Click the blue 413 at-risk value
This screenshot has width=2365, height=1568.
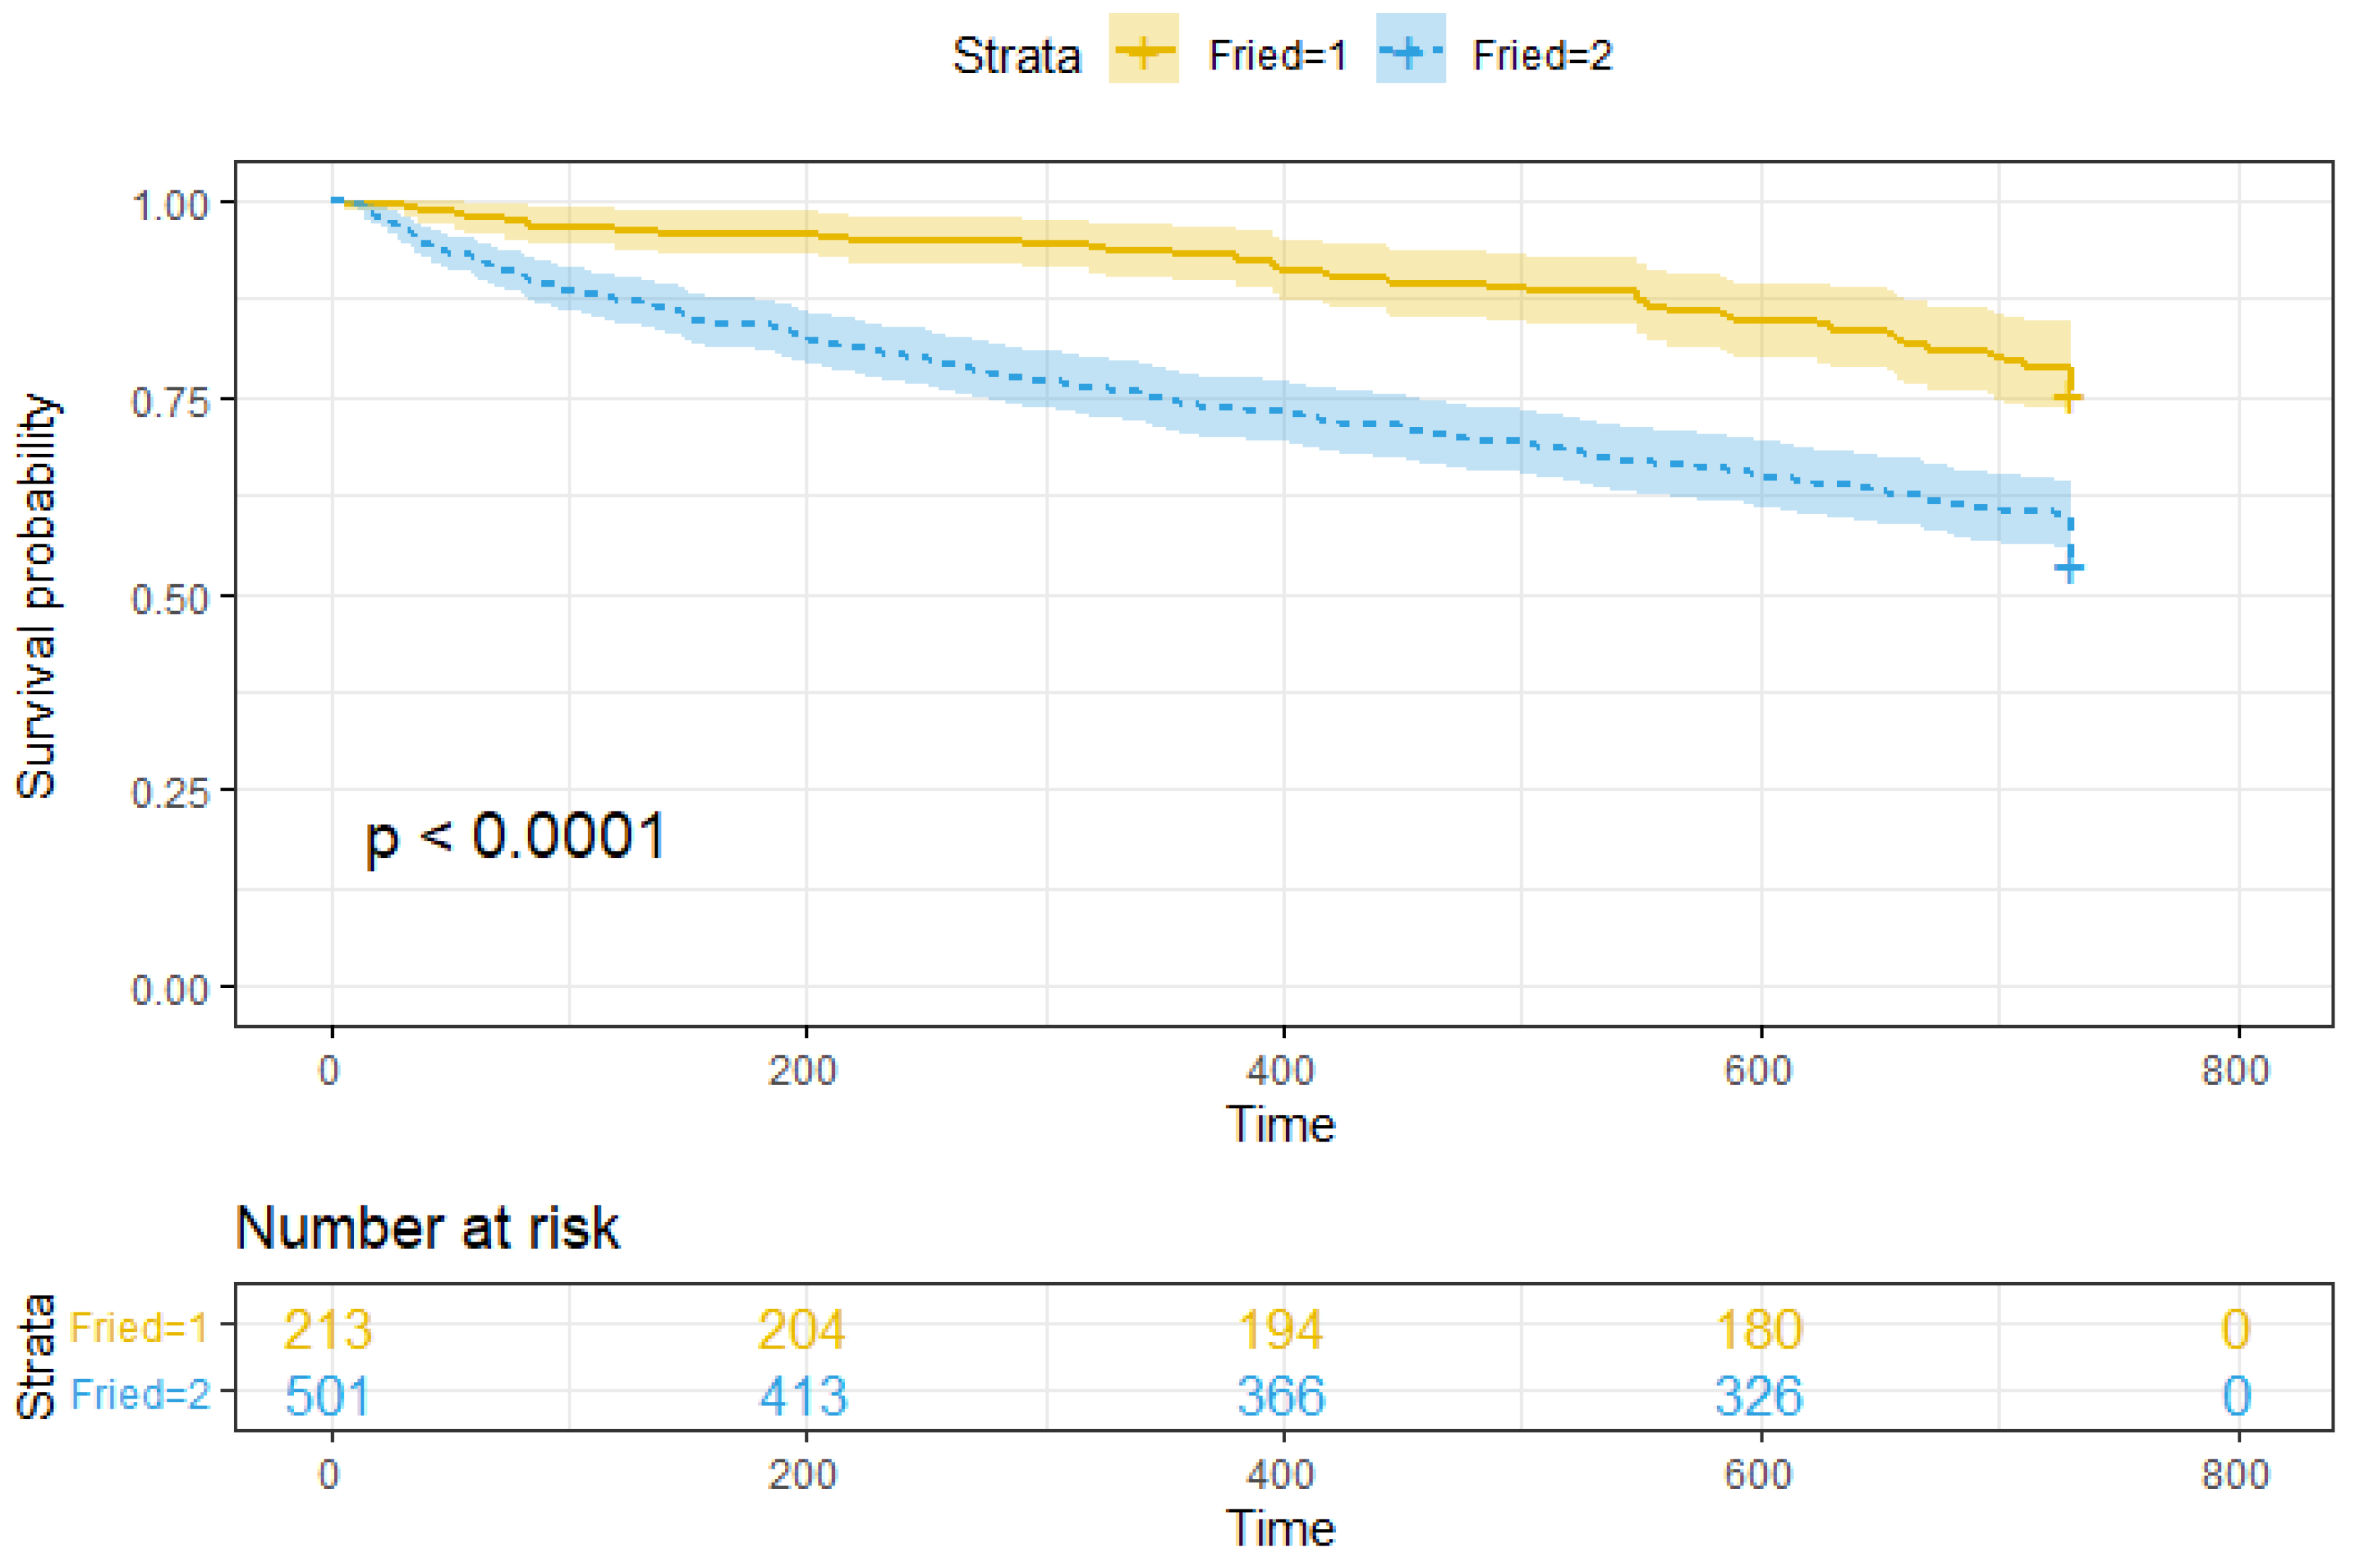point(804,1396)
